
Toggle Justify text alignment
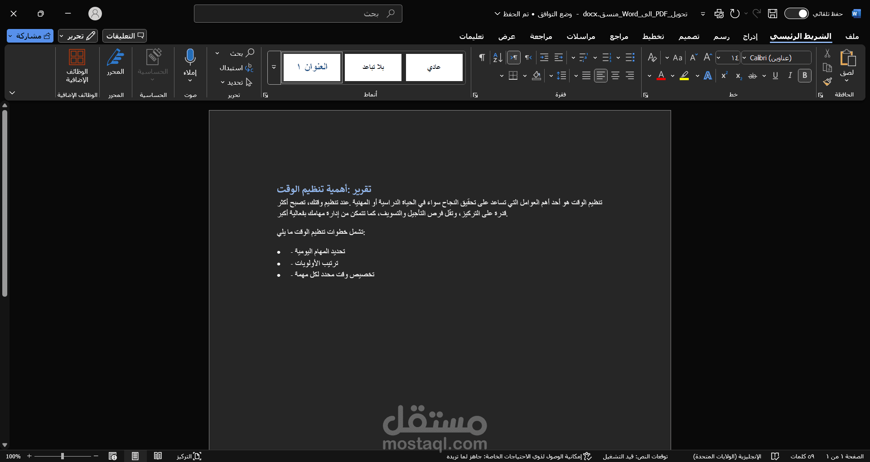click(586, 76)
